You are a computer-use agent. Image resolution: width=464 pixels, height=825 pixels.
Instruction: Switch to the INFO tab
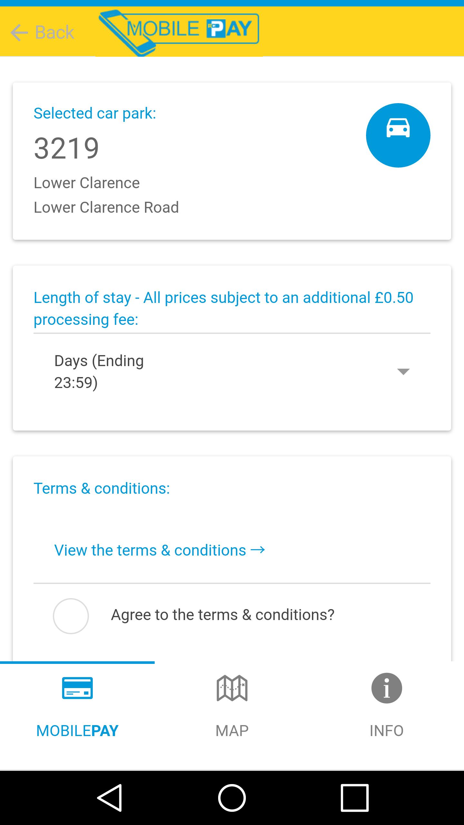click(x=387, y=731)
